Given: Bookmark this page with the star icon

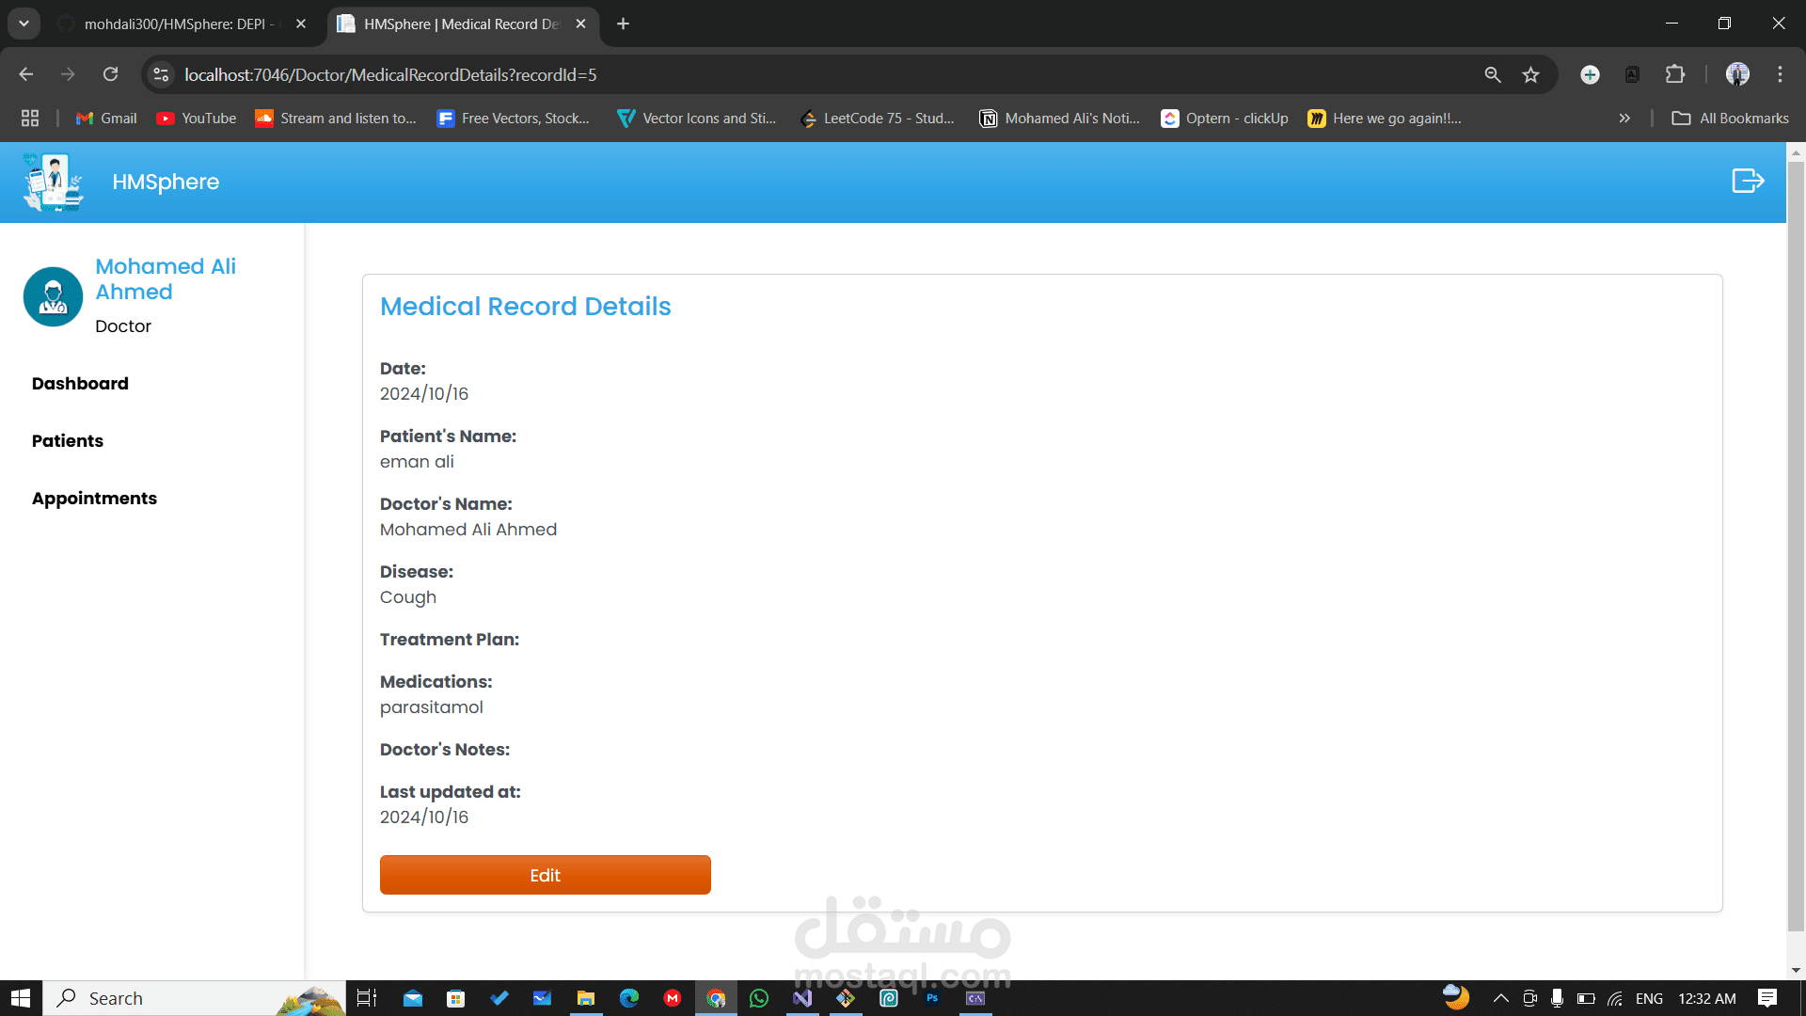Looking at the screenshot, I should pyautogui.click(x=1531, y=73).
